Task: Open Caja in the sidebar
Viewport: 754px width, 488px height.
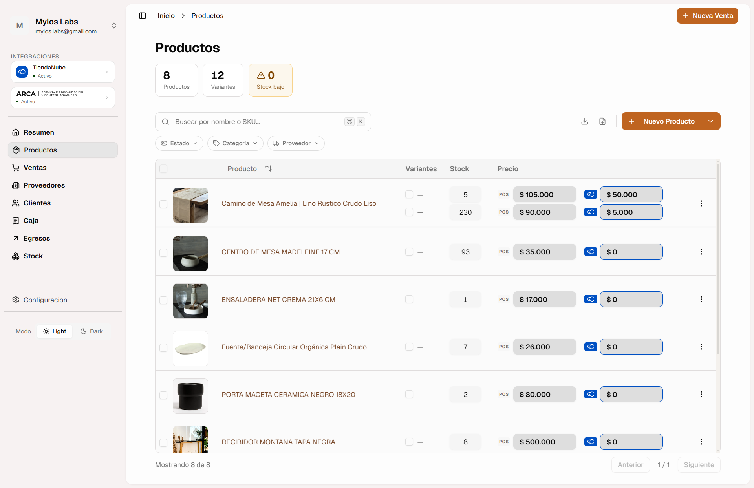Action: (63, 221)
